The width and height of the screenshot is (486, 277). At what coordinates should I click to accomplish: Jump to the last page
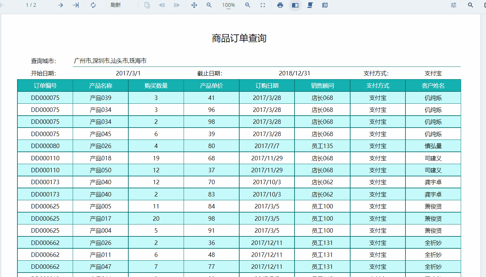point(76,5)
